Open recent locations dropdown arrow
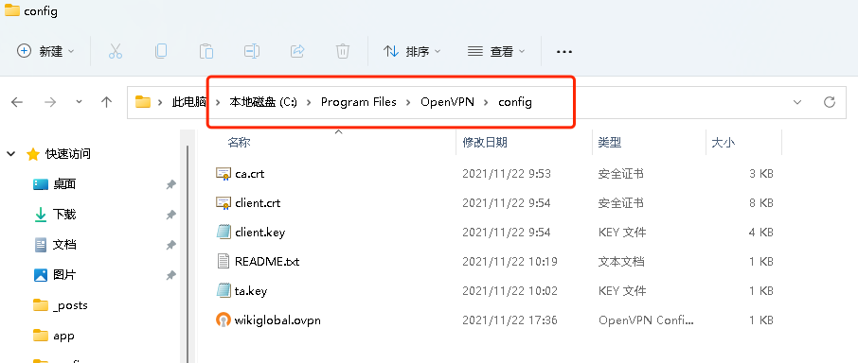This screenshot has height=363, width=858. 80,102
